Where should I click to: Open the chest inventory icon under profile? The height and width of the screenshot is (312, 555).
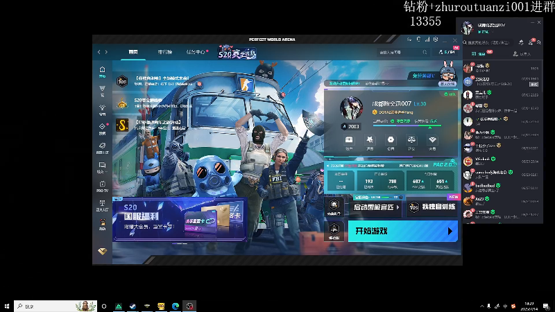click(349, 140)
